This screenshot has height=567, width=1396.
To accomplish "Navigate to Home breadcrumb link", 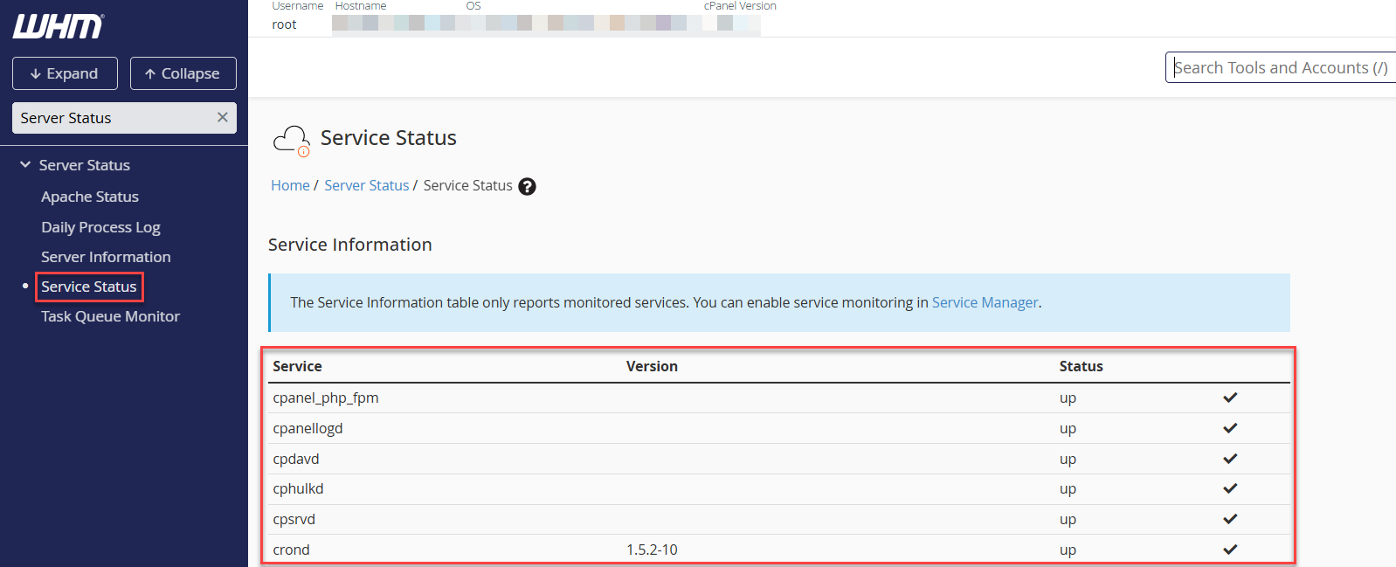I will [x=290, y=185].
